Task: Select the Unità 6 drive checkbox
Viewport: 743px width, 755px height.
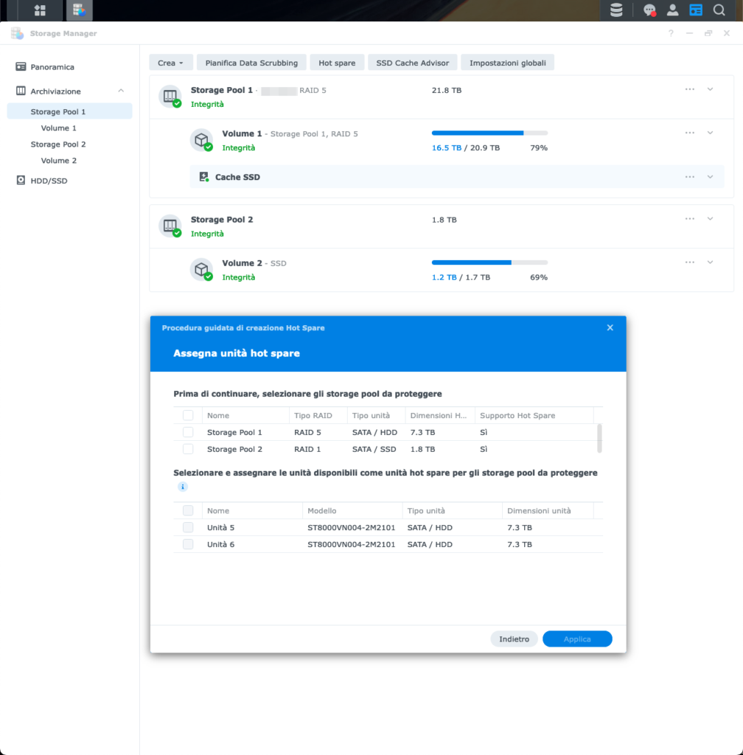Action: [x=188, y=544]
